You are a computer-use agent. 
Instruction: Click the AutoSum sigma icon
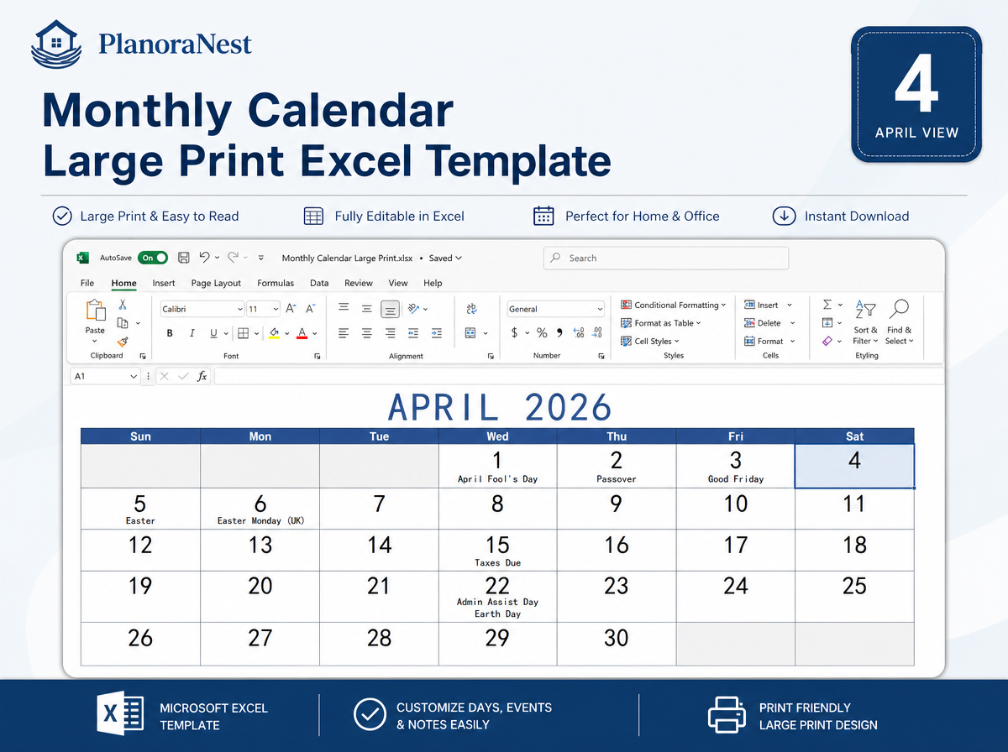tap(827, 305)
